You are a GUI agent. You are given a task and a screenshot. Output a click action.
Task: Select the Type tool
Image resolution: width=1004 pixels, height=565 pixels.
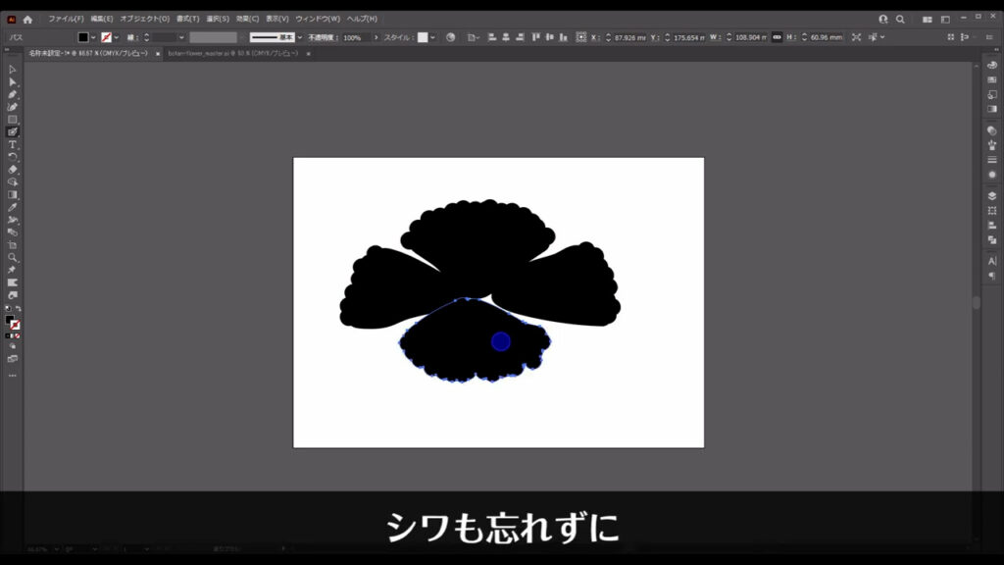click(12, 145)
